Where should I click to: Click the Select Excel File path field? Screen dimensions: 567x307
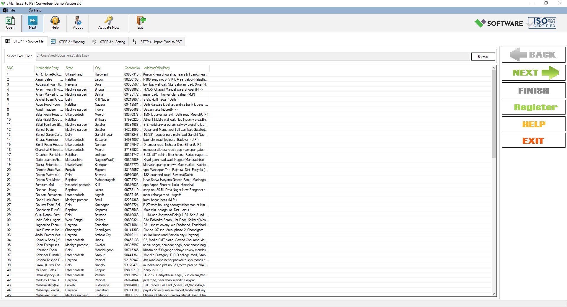[252, 56]
